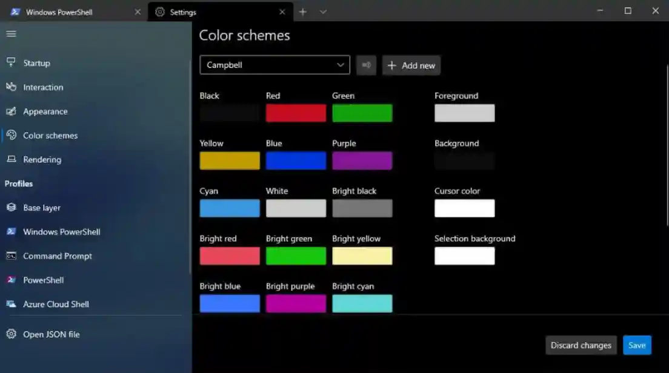669x373 pixels.
Task: Click the Azure Cloud Shell profile icon
Action: (11, 304)
